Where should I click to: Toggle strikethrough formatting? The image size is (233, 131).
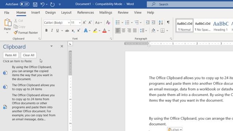[x=67, y=31]
